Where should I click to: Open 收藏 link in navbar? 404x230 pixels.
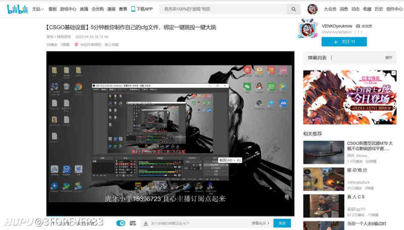click(x=367, y=9)
